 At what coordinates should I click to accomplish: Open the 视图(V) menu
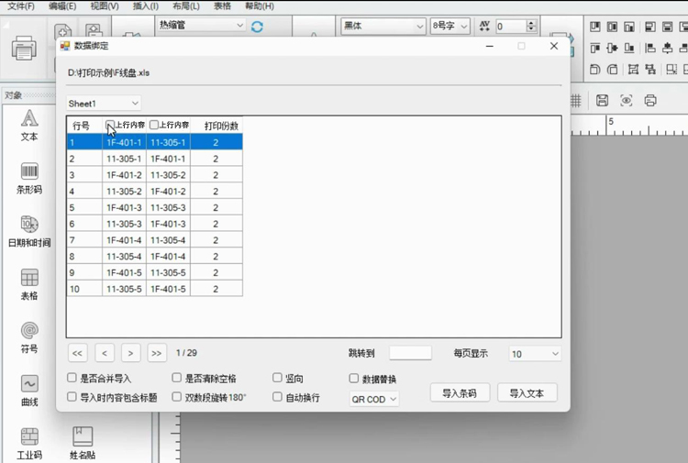tap(105, 6)
